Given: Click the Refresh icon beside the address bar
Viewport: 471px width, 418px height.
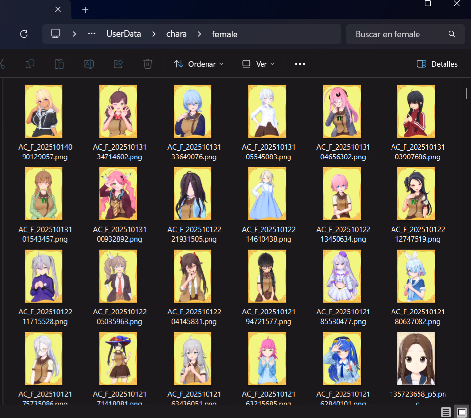Looking at the screenshot, I should click(24, 34).
